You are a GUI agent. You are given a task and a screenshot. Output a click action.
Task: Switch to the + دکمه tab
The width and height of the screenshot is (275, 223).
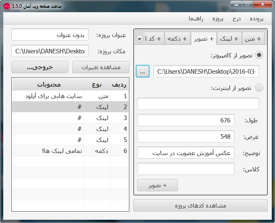(x=177, y=39)
